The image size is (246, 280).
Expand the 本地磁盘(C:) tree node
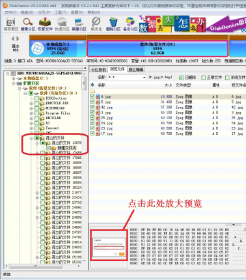pyautogui.click(x=14, y=78)
